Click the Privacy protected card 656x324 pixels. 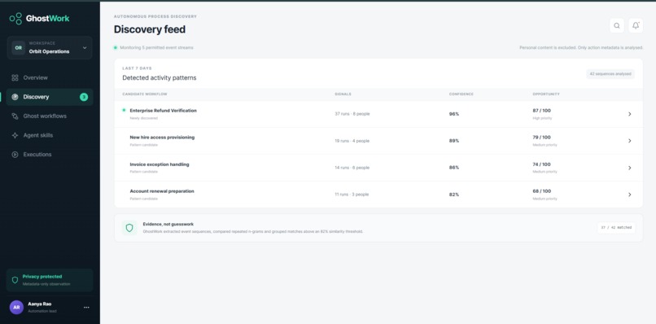pos(50,280)
